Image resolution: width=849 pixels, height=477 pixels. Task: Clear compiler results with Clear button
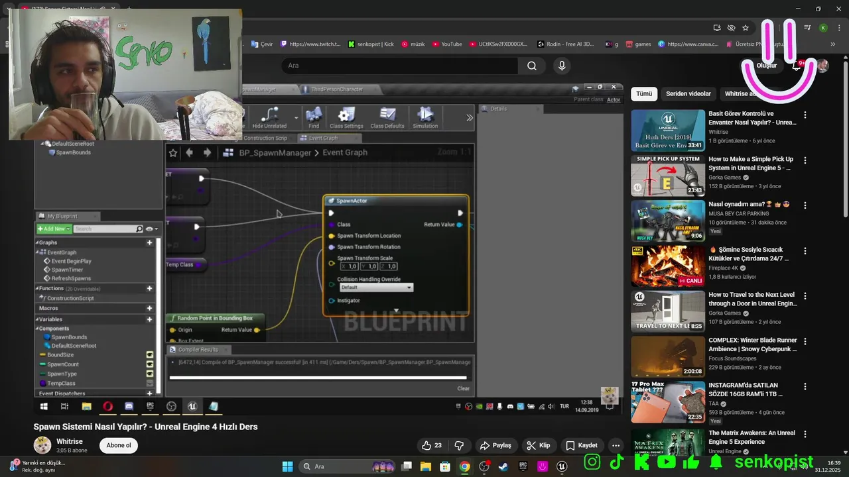(x=463, y=388)
